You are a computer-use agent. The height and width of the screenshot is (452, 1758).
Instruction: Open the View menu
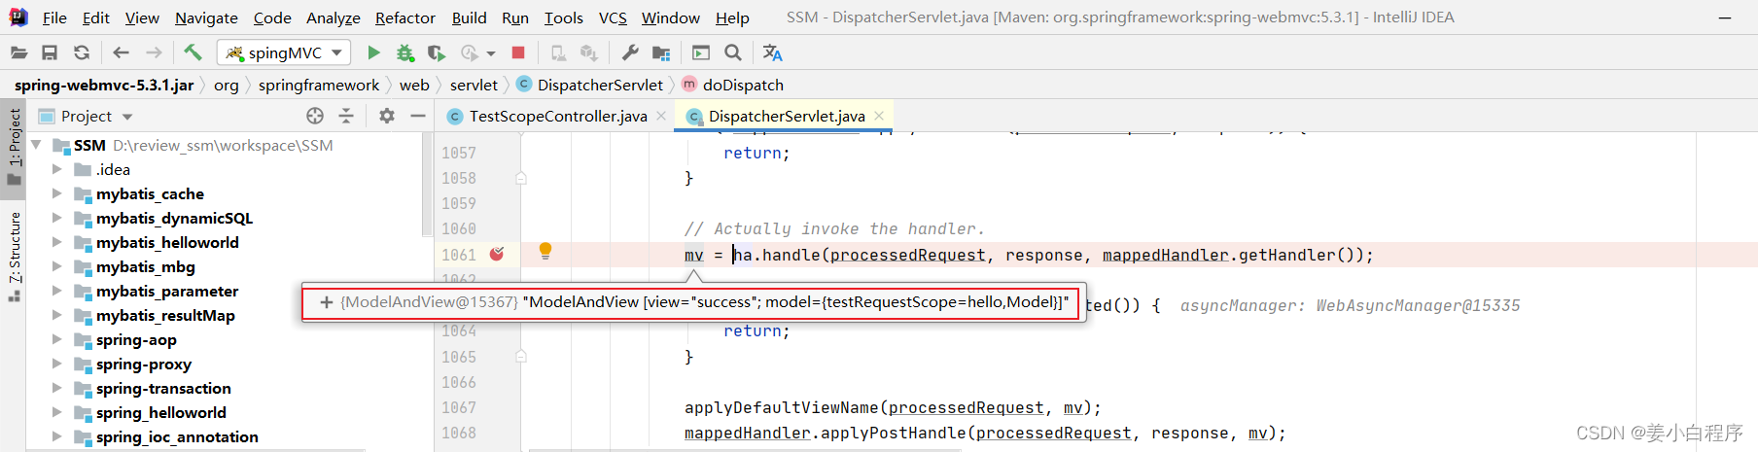[x=142, y=17]
